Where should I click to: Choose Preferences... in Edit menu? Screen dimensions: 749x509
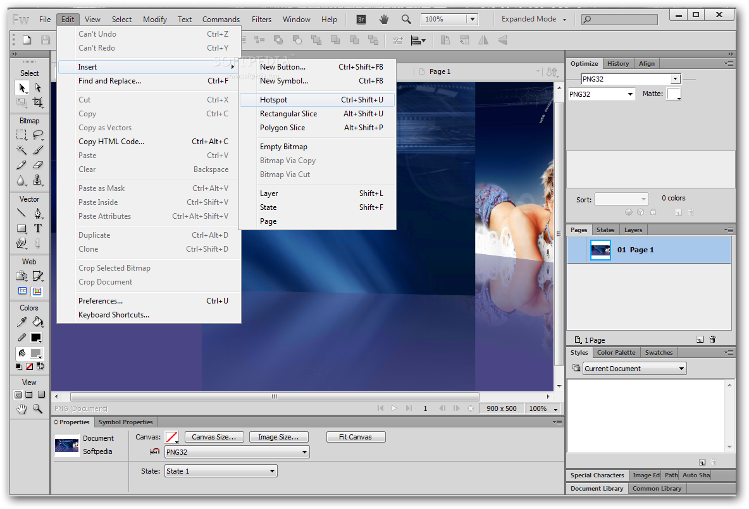point(149,301)
